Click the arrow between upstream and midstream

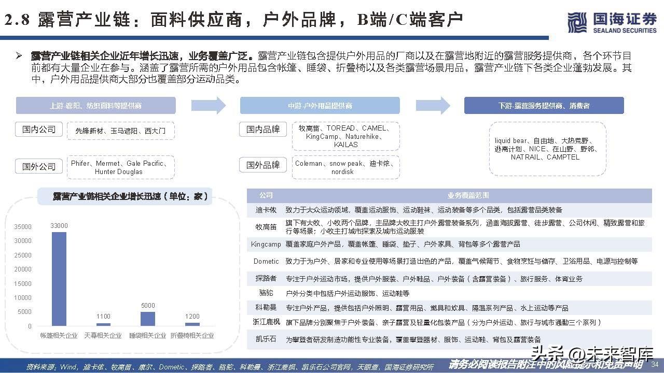pos(209,105)
